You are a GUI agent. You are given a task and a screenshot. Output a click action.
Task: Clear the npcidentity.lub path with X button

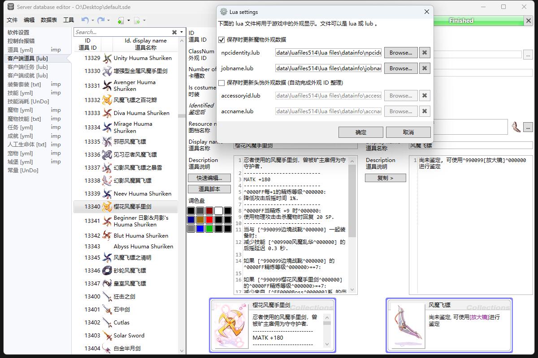pyautogui.click(x=424, y=53)
